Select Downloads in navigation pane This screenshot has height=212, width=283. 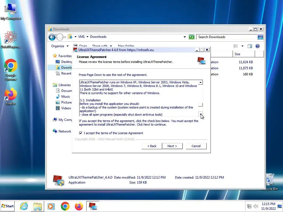[x=64, y=67]
